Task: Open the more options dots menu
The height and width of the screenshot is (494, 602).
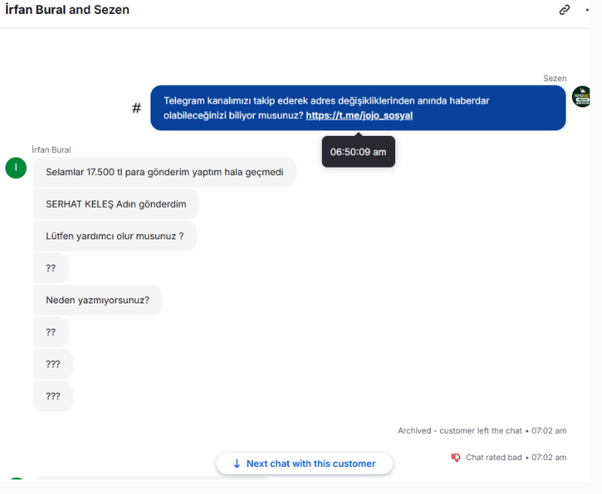Action: (587, 10)
